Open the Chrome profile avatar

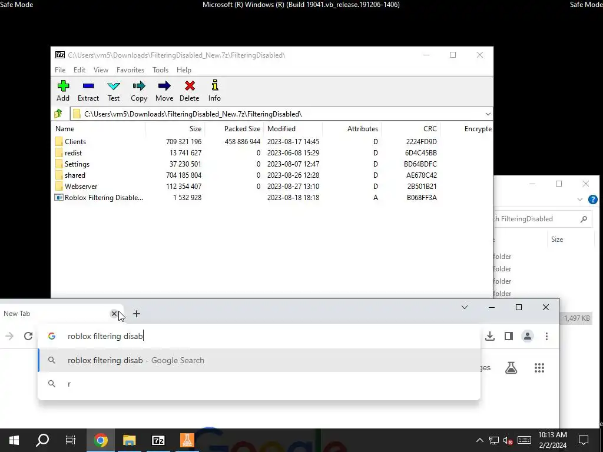coord(528,336)
